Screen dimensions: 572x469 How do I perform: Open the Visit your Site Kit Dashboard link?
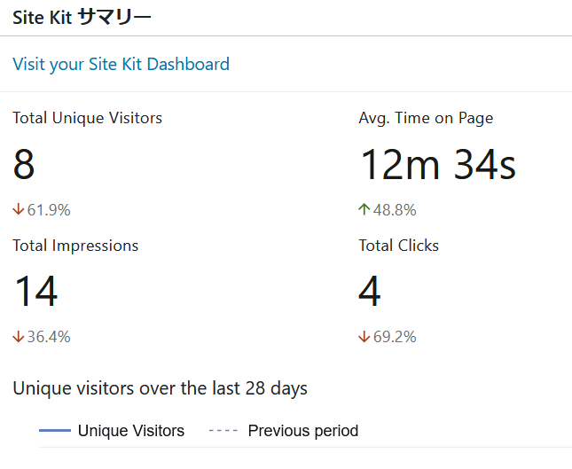pyautogui.click(x=121, y=64)
